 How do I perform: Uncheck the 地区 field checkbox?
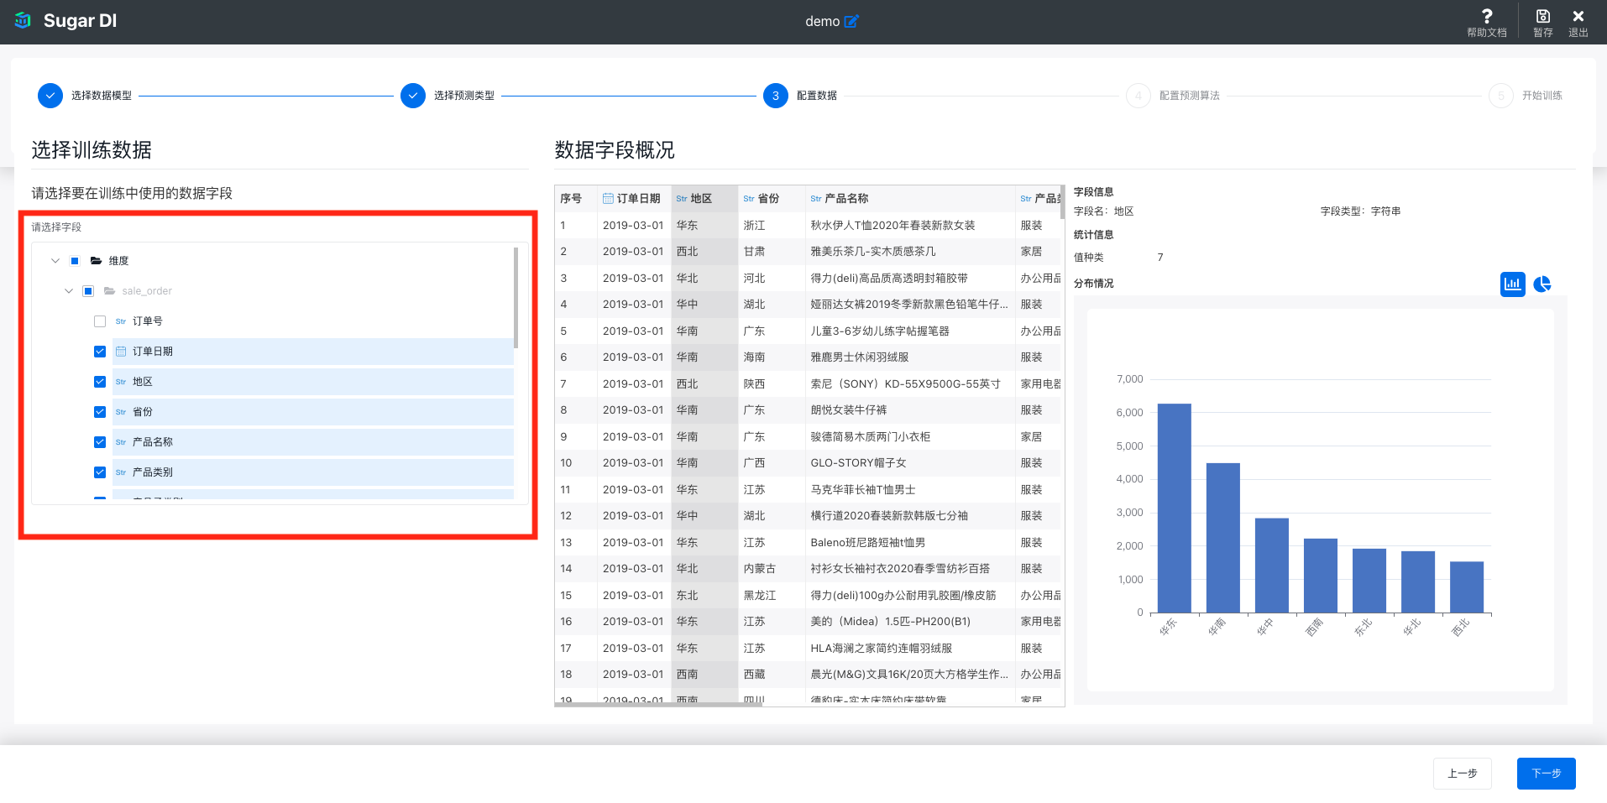tap(100, 382)
